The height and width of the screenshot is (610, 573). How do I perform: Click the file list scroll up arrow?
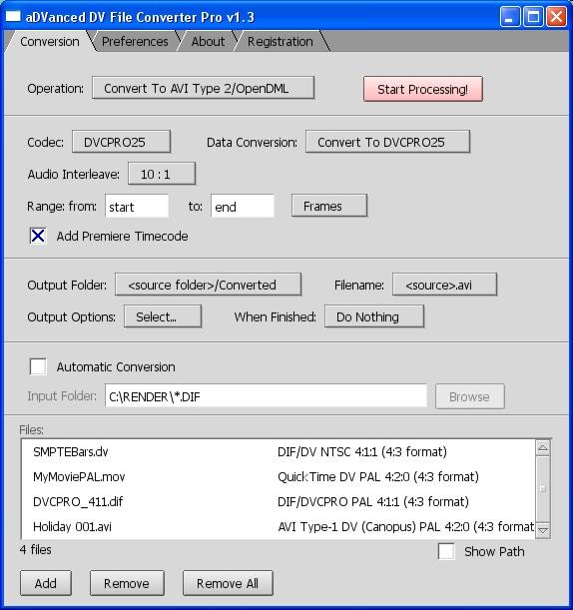coord(543,448)
